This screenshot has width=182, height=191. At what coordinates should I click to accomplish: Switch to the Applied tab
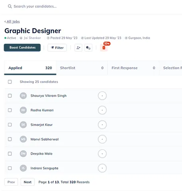click(30, 68)
